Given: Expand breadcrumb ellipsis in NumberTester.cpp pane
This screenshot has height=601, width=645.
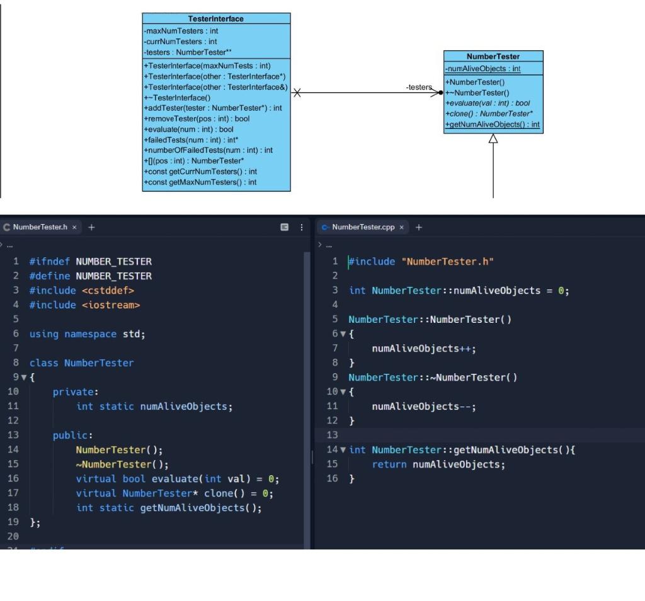Looking at the screenshot, I should (x=329, y=246).
